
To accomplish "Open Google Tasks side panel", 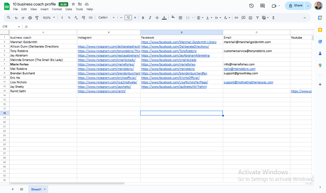I will click(320, 42).
